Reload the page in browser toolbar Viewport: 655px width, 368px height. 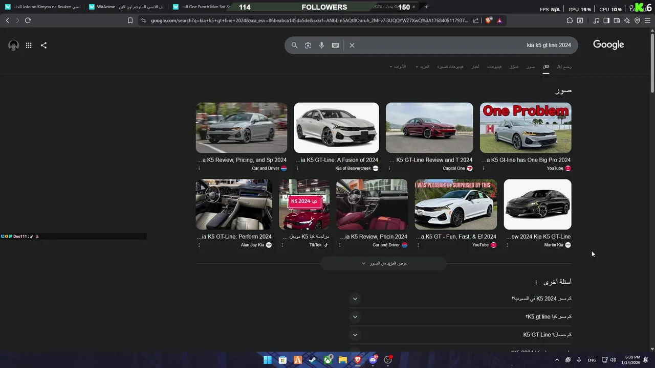(x=28, y=20)
